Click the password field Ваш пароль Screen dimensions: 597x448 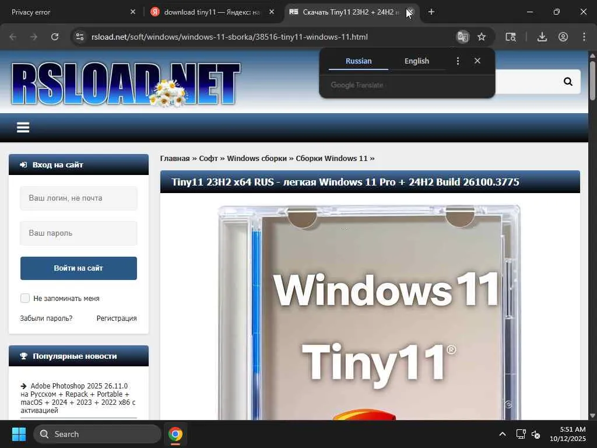pyautogui.click(x=79, y=233)
